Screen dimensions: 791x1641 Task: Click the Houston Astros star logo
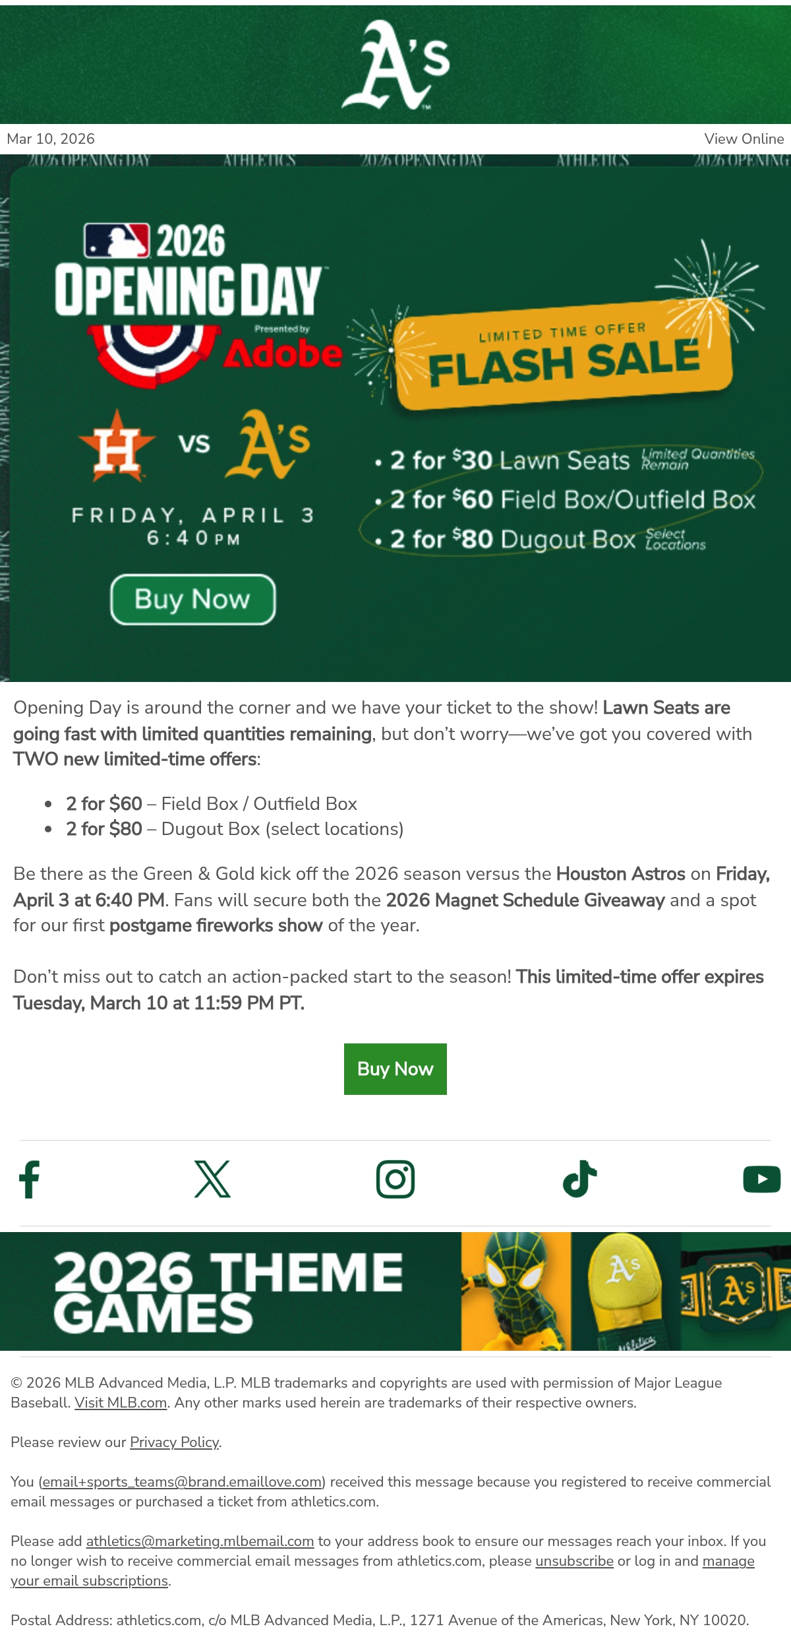(117, 447)
